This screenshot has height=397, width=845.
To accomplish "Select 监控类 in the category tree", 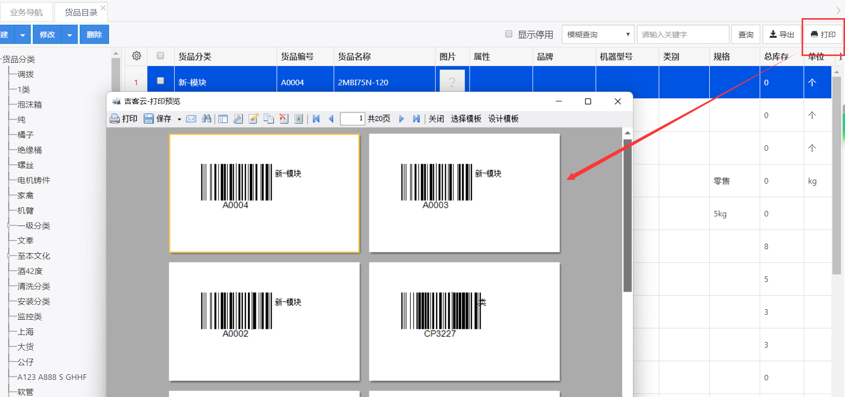I will (x=30, y=316).
